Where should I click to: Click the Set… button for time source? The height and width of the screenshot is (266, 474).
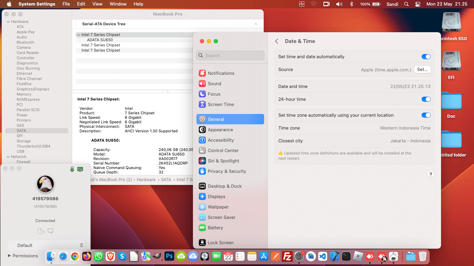click(422, 70)
